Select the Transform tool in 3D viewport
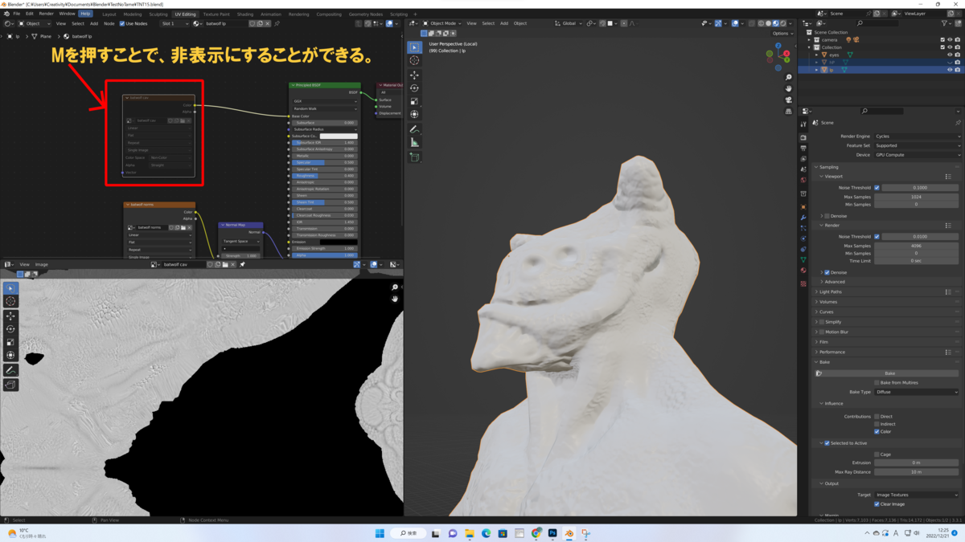The height and width of the screenshot is (542, 965). click(414, 114)
